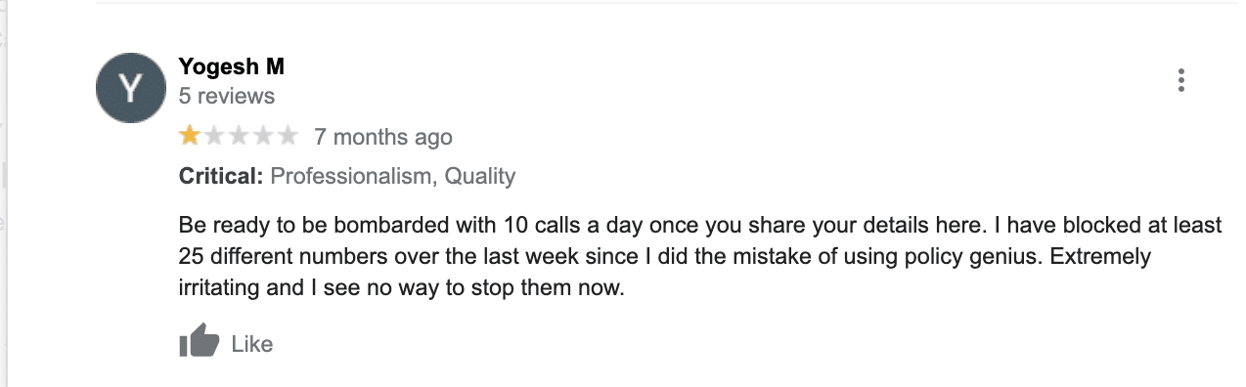Click the "7 months ago" timestamp
This screenshot has width=1246, height=387.
point(383,137)
